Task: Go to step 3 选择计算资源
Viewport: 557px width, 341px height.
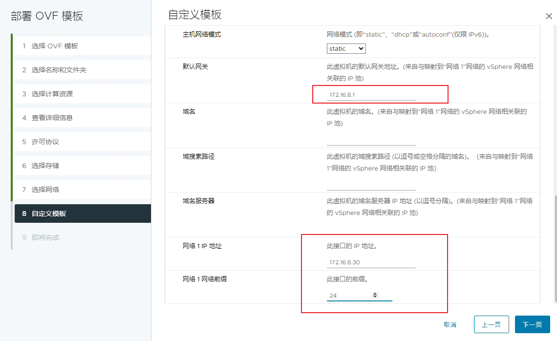Action: point(82,94)
